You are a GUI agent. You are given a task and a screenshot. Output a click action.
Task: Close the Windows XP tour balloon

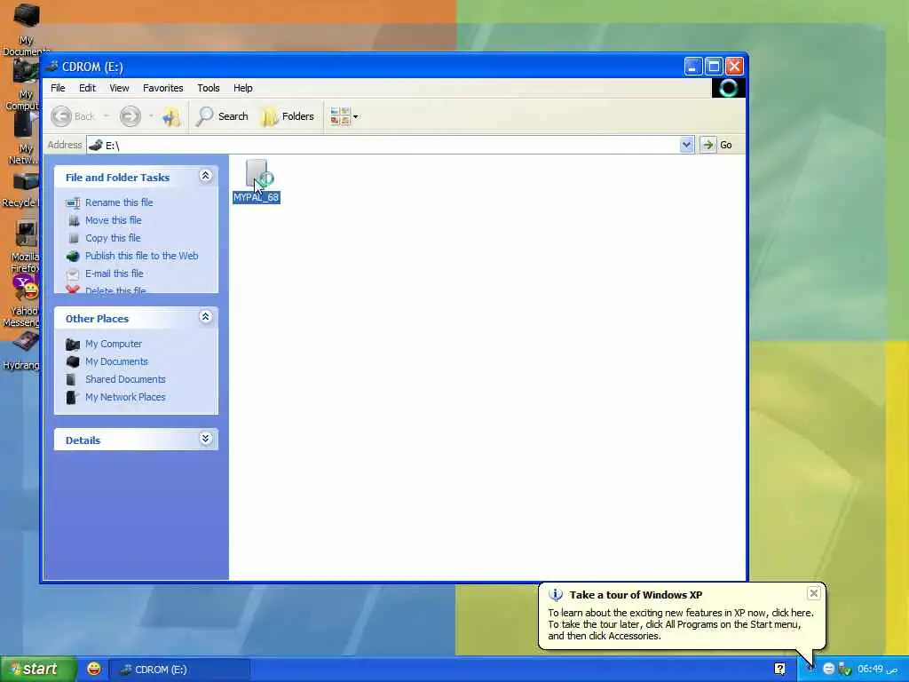coord(813,593)
